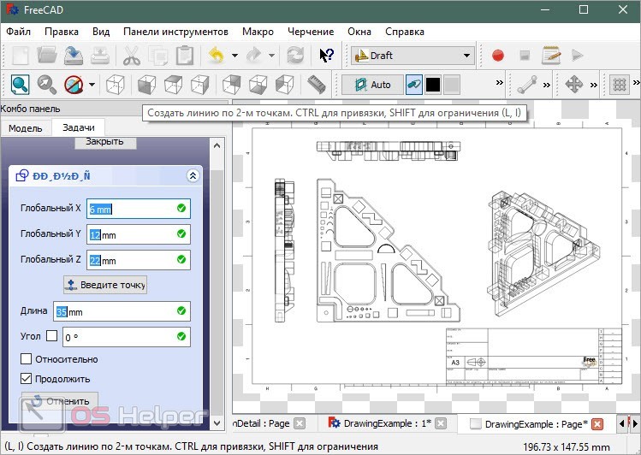This screenshot has height=455, width=641.
Task: Select the Top view cube
Action: (173, 85)
